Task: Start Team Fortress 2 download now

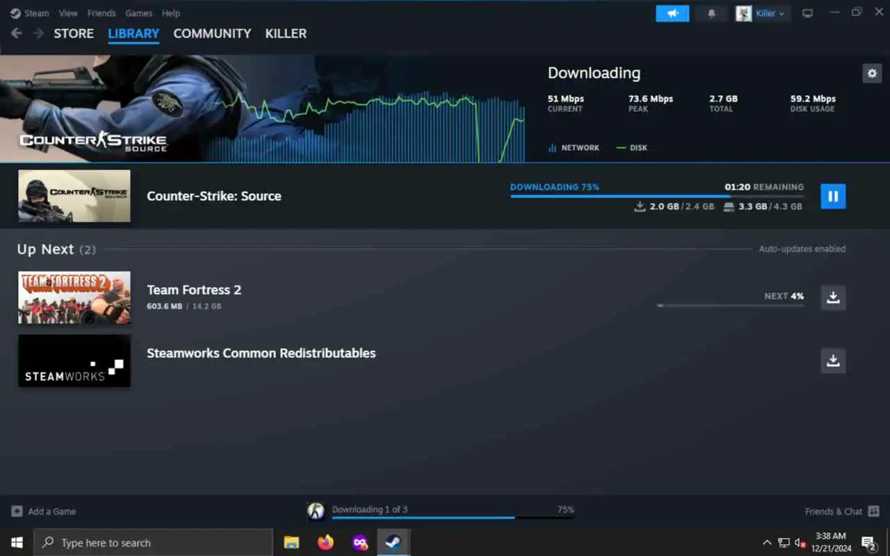Action: tap(833, 297)
